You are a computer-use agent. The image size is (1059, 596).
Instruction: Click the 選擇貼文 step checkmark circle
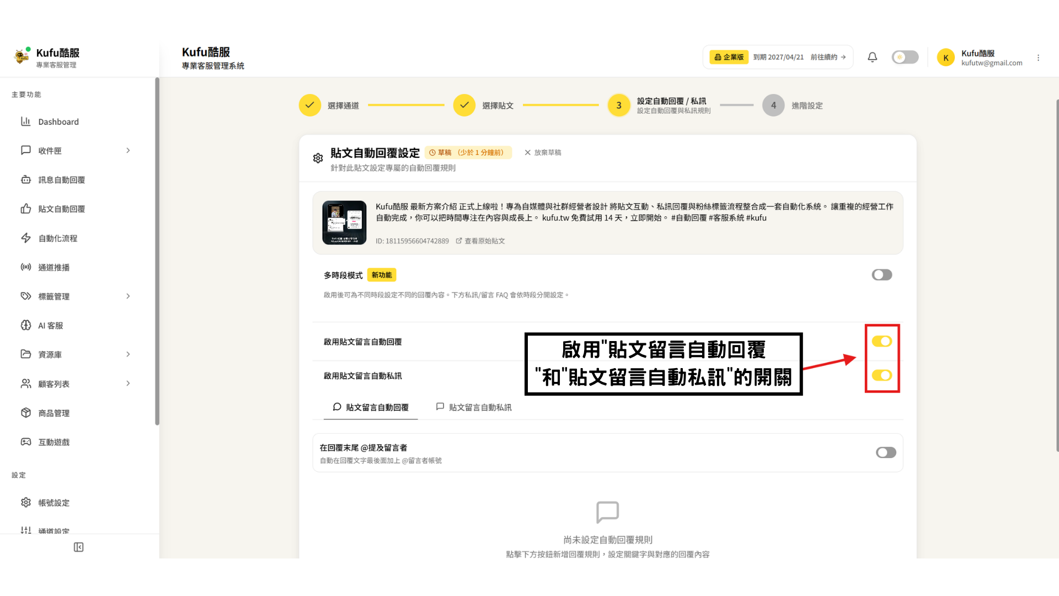[464, 105]
